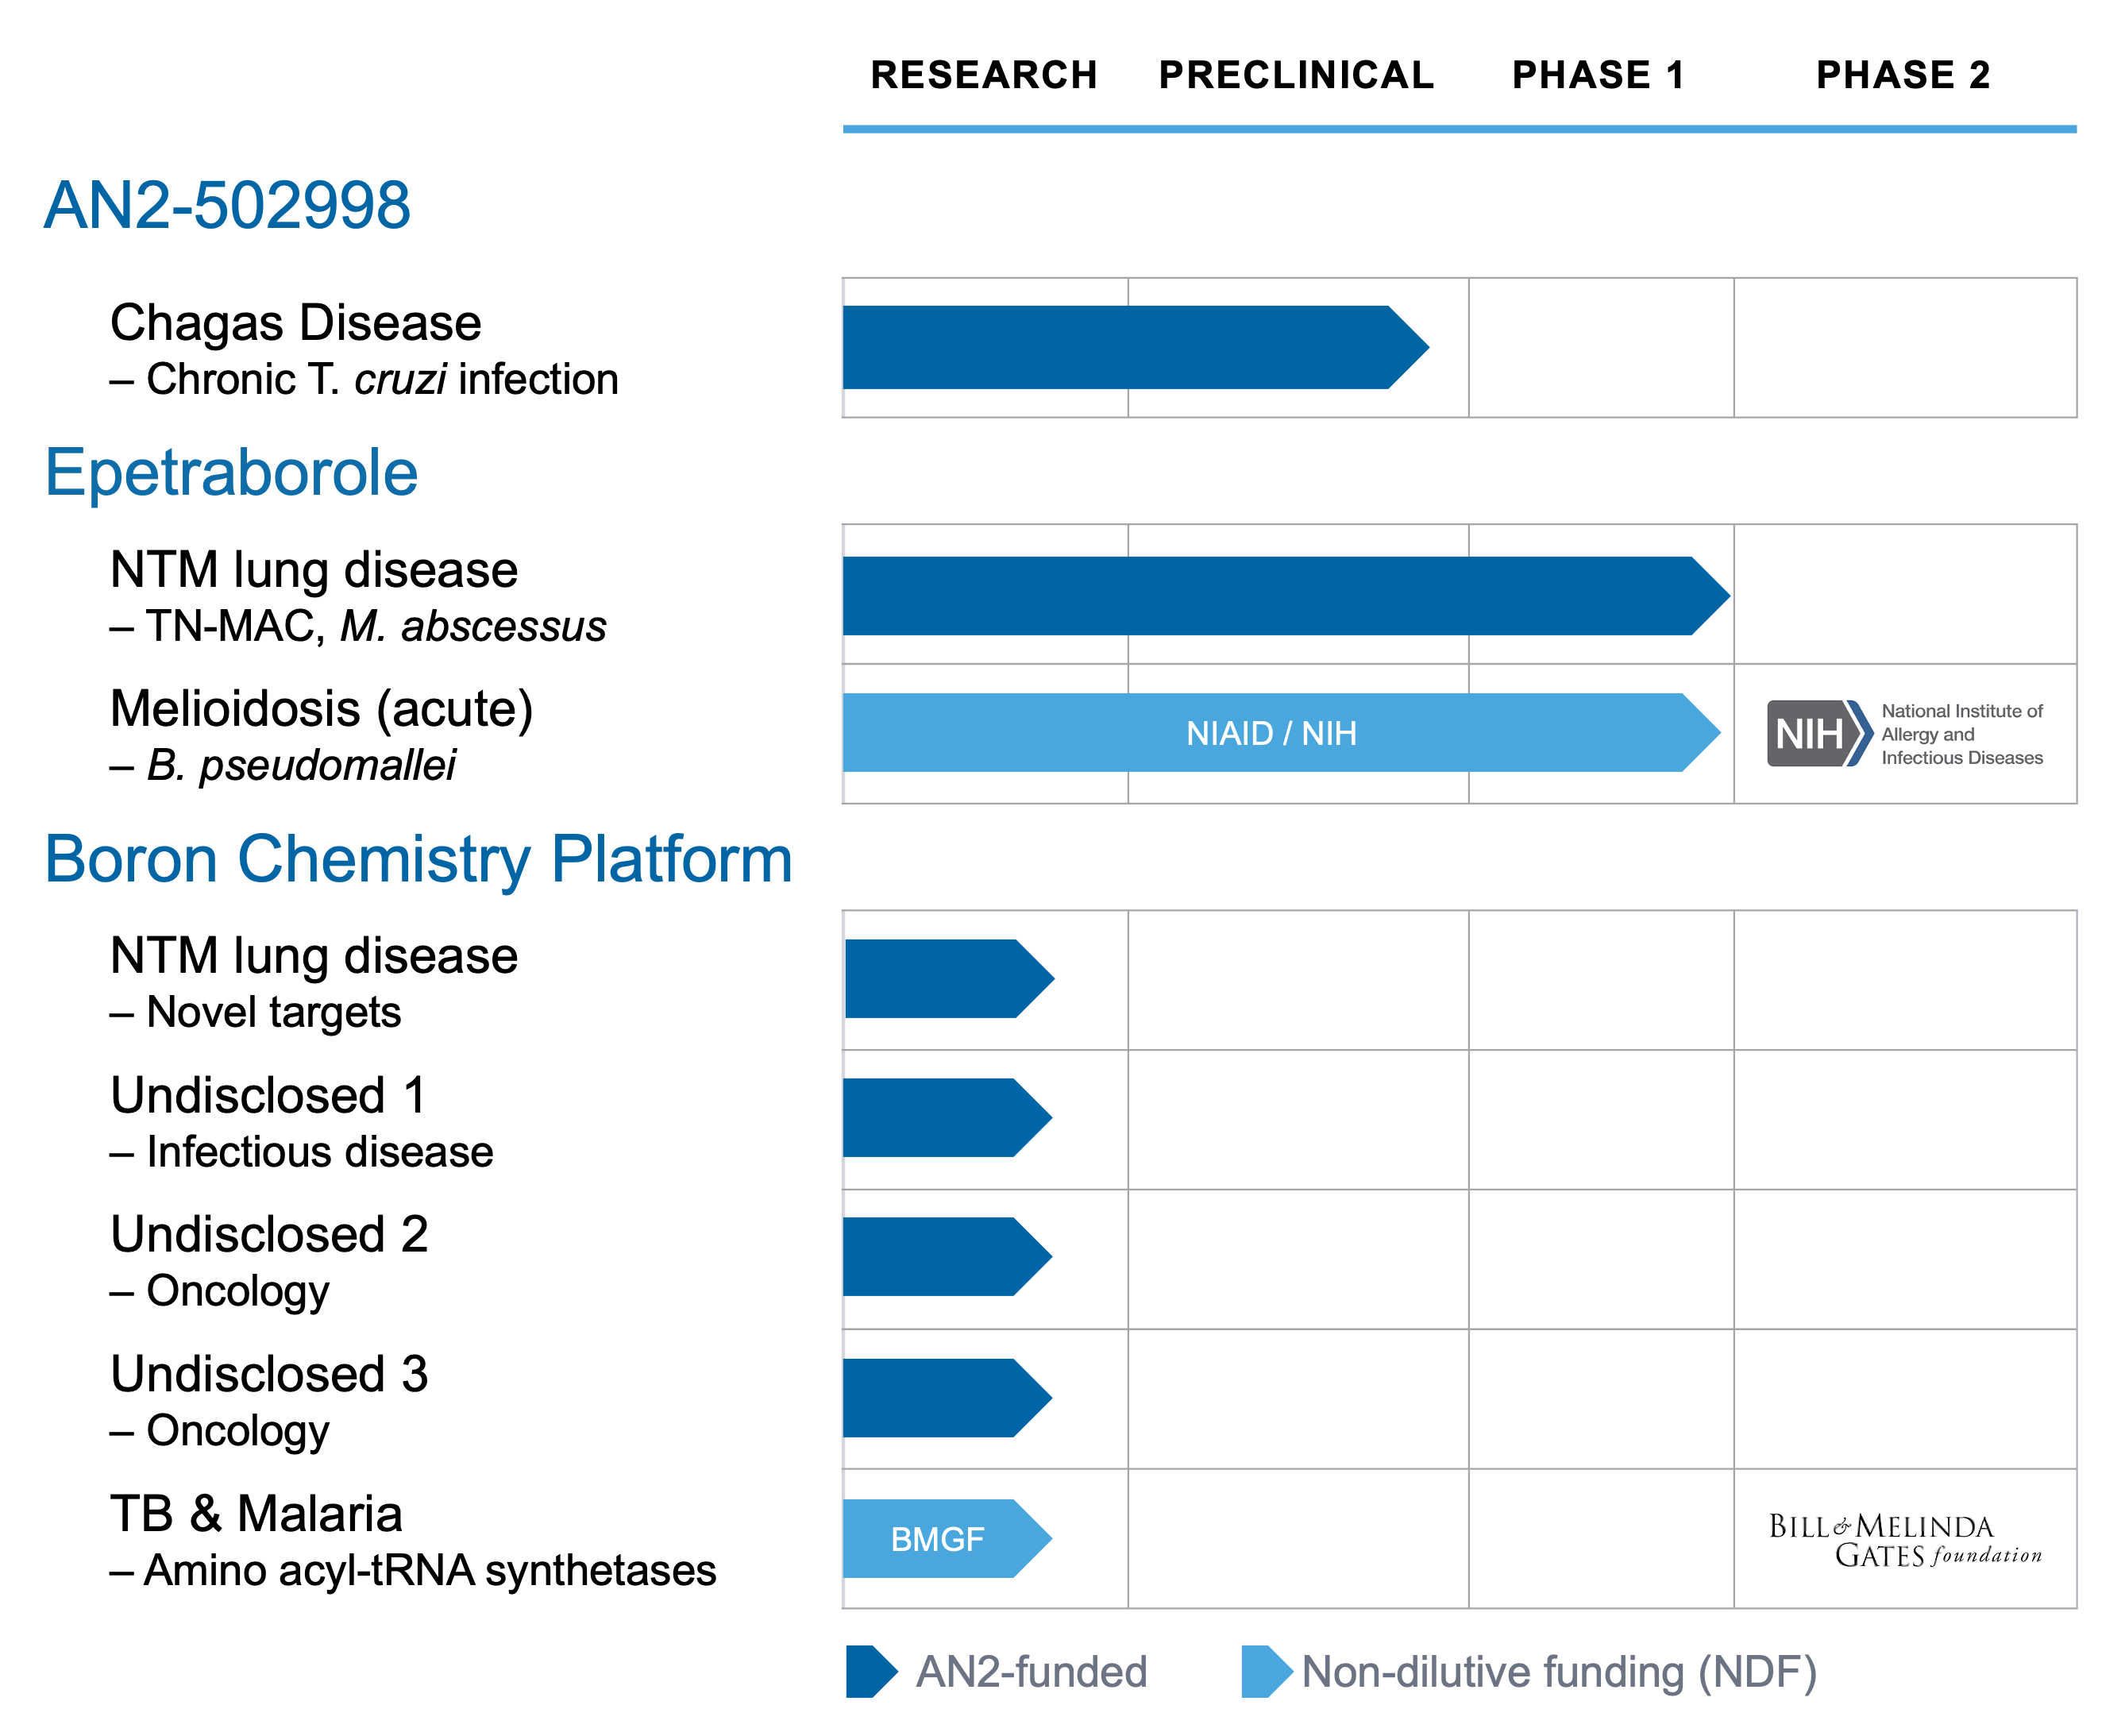The image size is (2125, 1736).
Task: Select the BMGF funding arrow
Action: click(940, 1540)
